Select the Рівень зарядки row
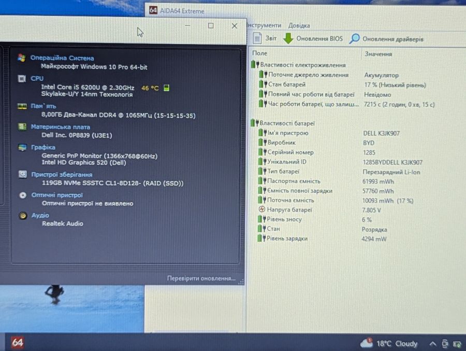 [x=322, y=238]
